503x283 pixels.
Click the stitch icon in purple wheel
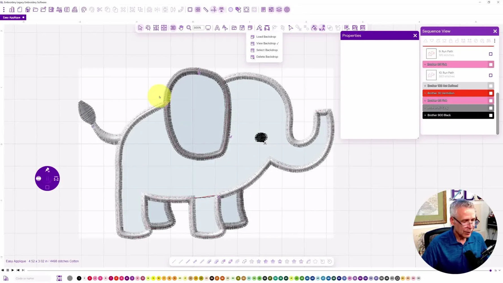[38, 178]
